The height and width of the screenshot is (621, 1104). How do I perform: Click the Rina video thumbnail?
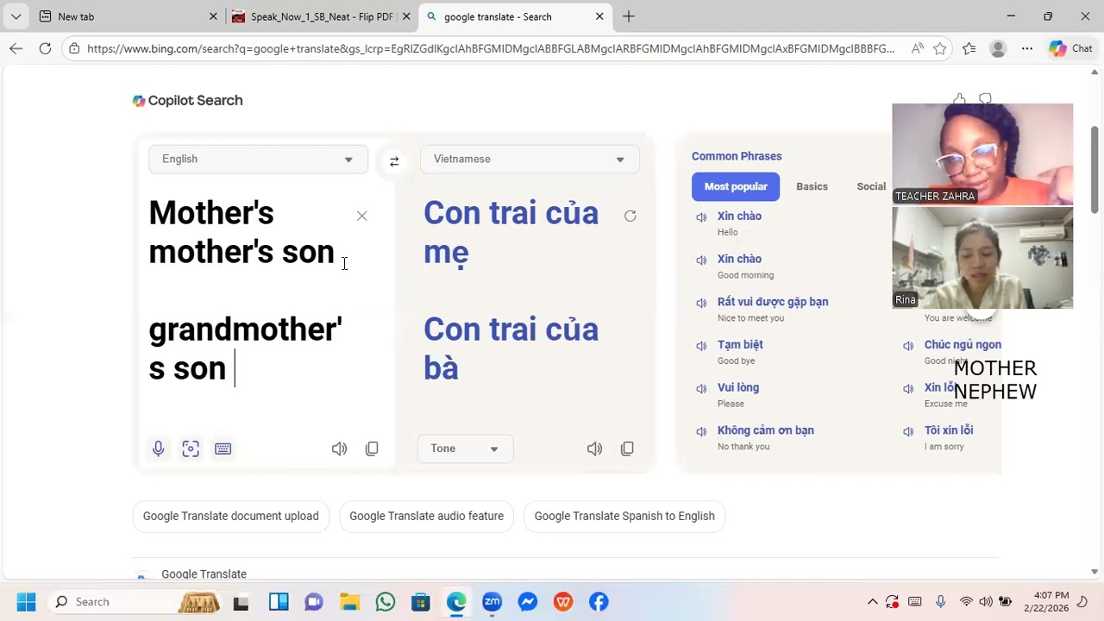pyautogui.click(x=982, y=258)
